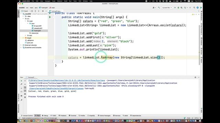Toggle Soft-Wrap in Run panel
This screenshot has height=123, width=220.
coord(25,87)
